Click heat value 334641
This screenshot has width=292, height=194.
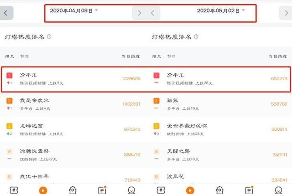tap(279, 180)
